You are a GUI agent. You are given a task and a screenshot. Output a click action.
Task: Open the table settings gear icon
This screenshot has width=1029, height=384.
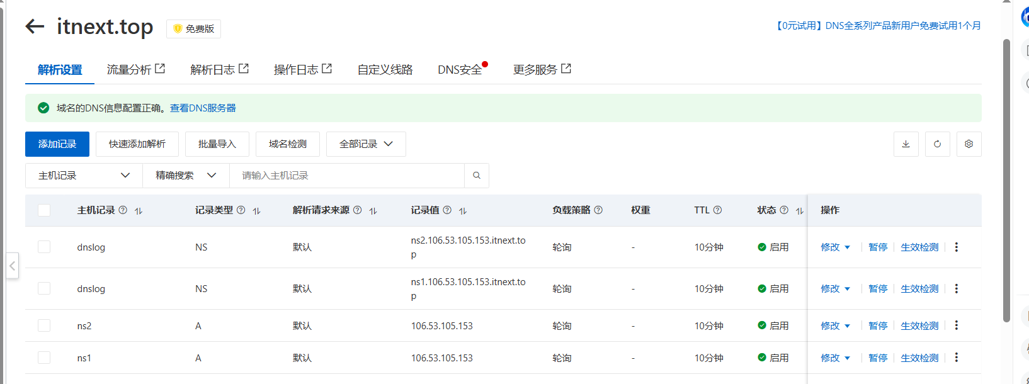click(x=969, y=144)
